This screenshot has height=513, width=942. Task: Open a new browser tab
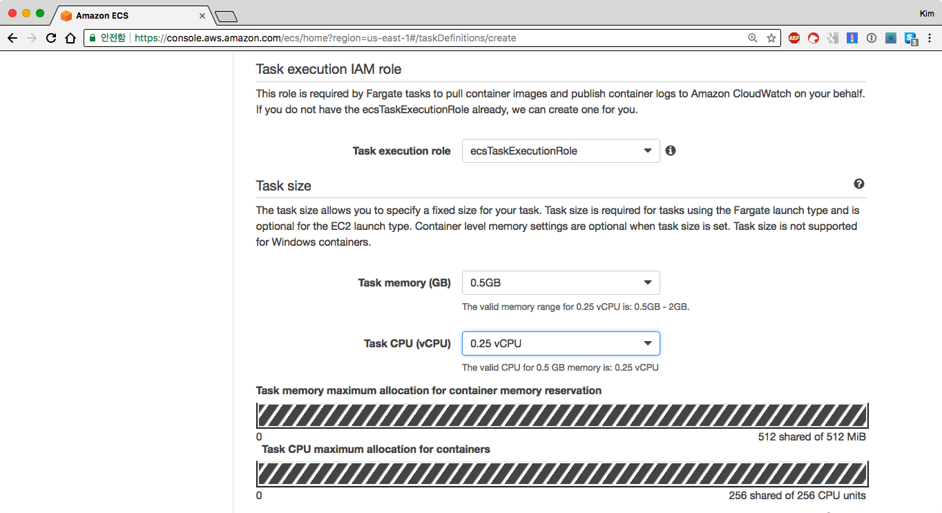(226, 16)
